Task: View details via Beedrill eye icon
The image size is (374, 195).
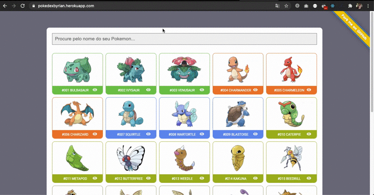Action: [309, 178]
